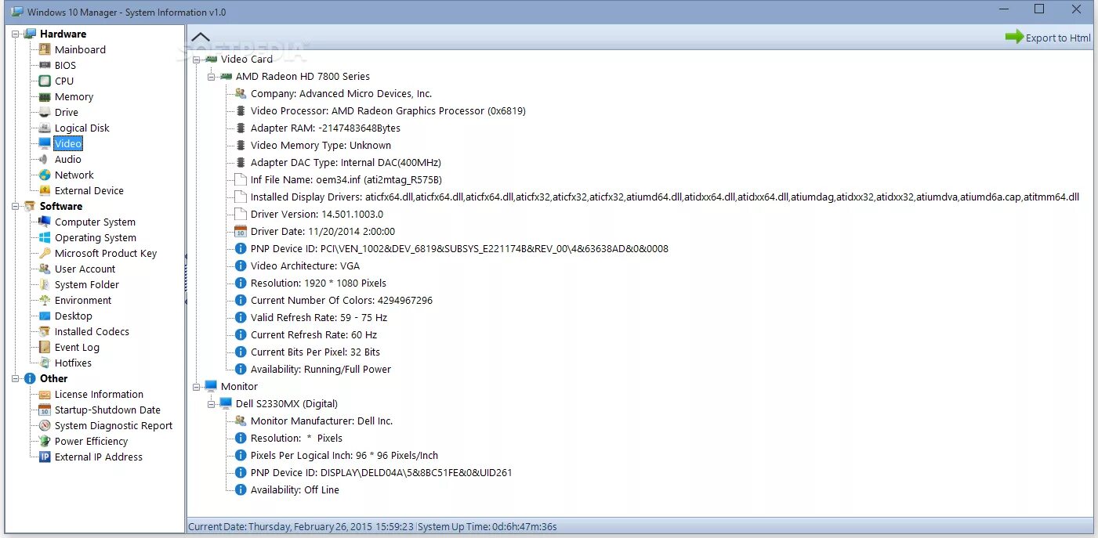Select the Current Bits Per Pixel row
This screenshot has height=538, width=1098.
pyautogui.click(x=315, y=352)
